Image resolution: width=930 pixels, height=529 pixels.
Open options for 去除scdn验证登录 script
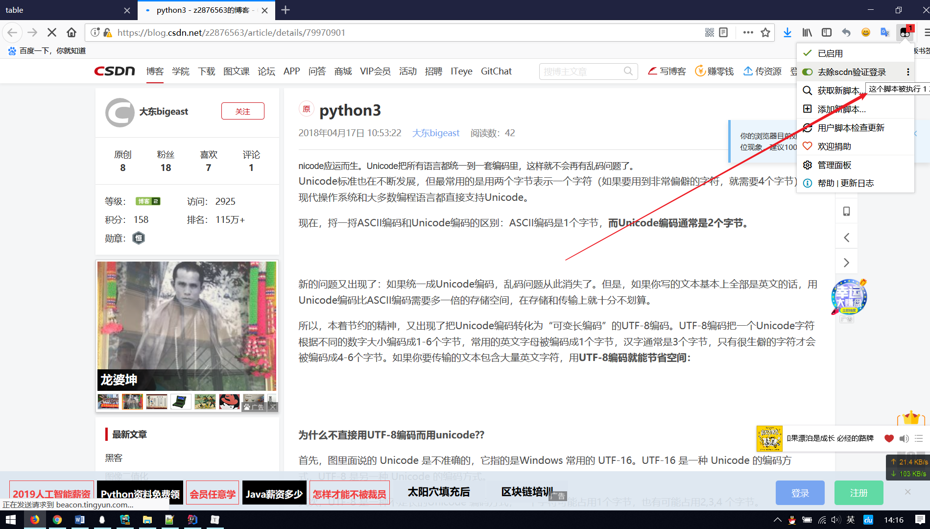(908, 72)
